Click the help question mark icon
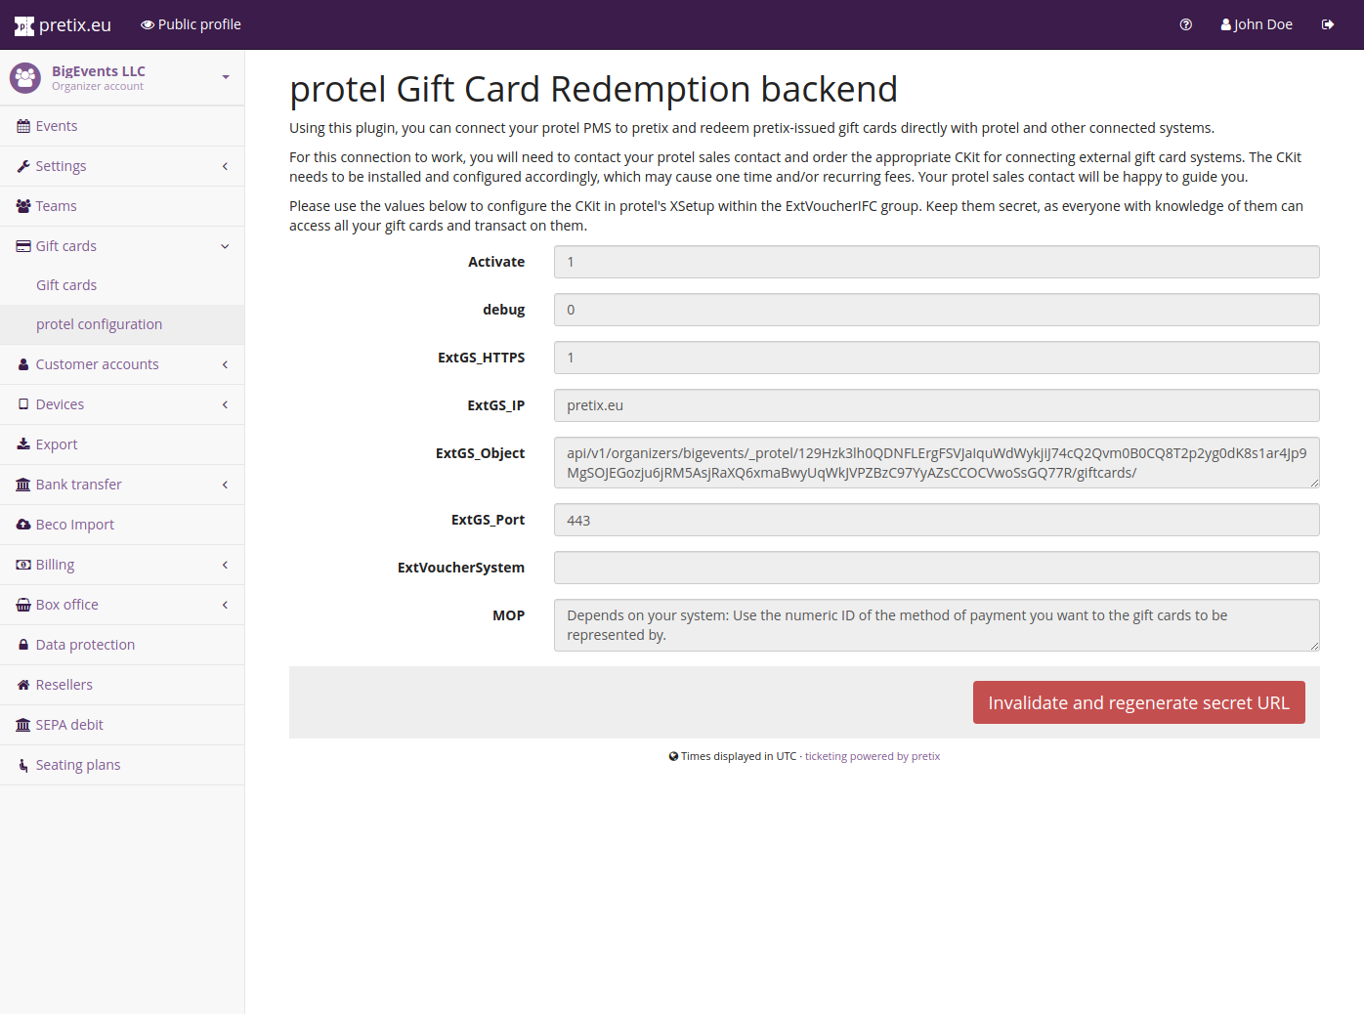 click(1185, 24)
